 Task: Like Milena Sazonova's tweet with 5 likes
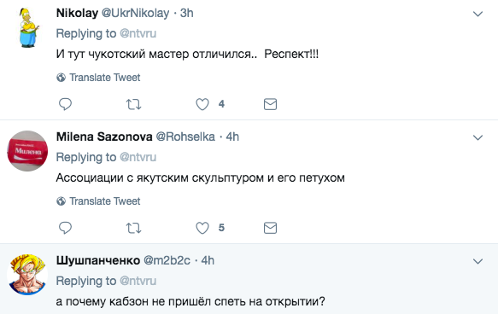(x=202, y=228)
